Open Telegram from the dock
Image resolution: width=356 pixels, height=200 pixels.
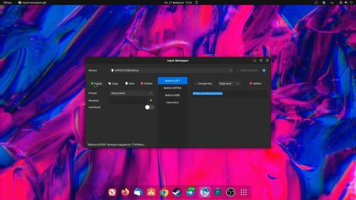191,192
